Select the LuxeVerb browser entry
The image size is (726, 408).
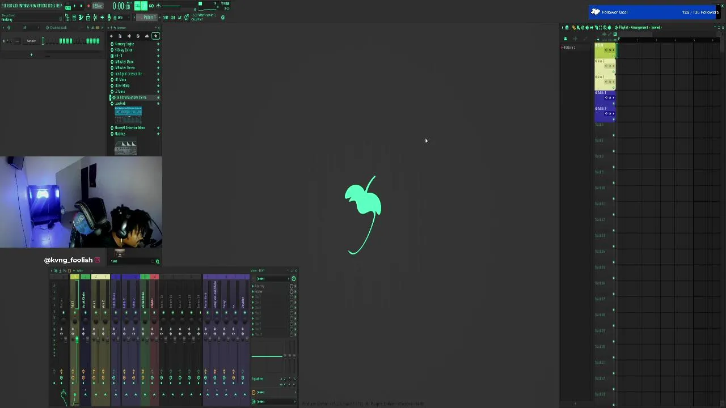tap(120, 103)
